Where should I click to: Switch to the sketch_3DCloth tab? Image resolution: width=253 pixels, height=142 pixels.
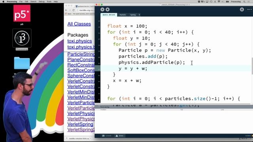tap(109, 15)
